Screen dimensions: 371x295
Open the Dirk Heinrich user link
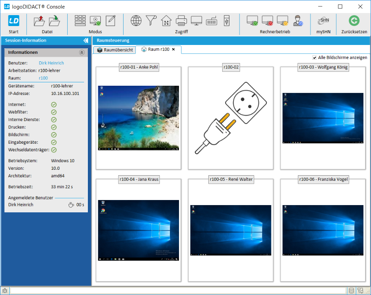point(51,63)
